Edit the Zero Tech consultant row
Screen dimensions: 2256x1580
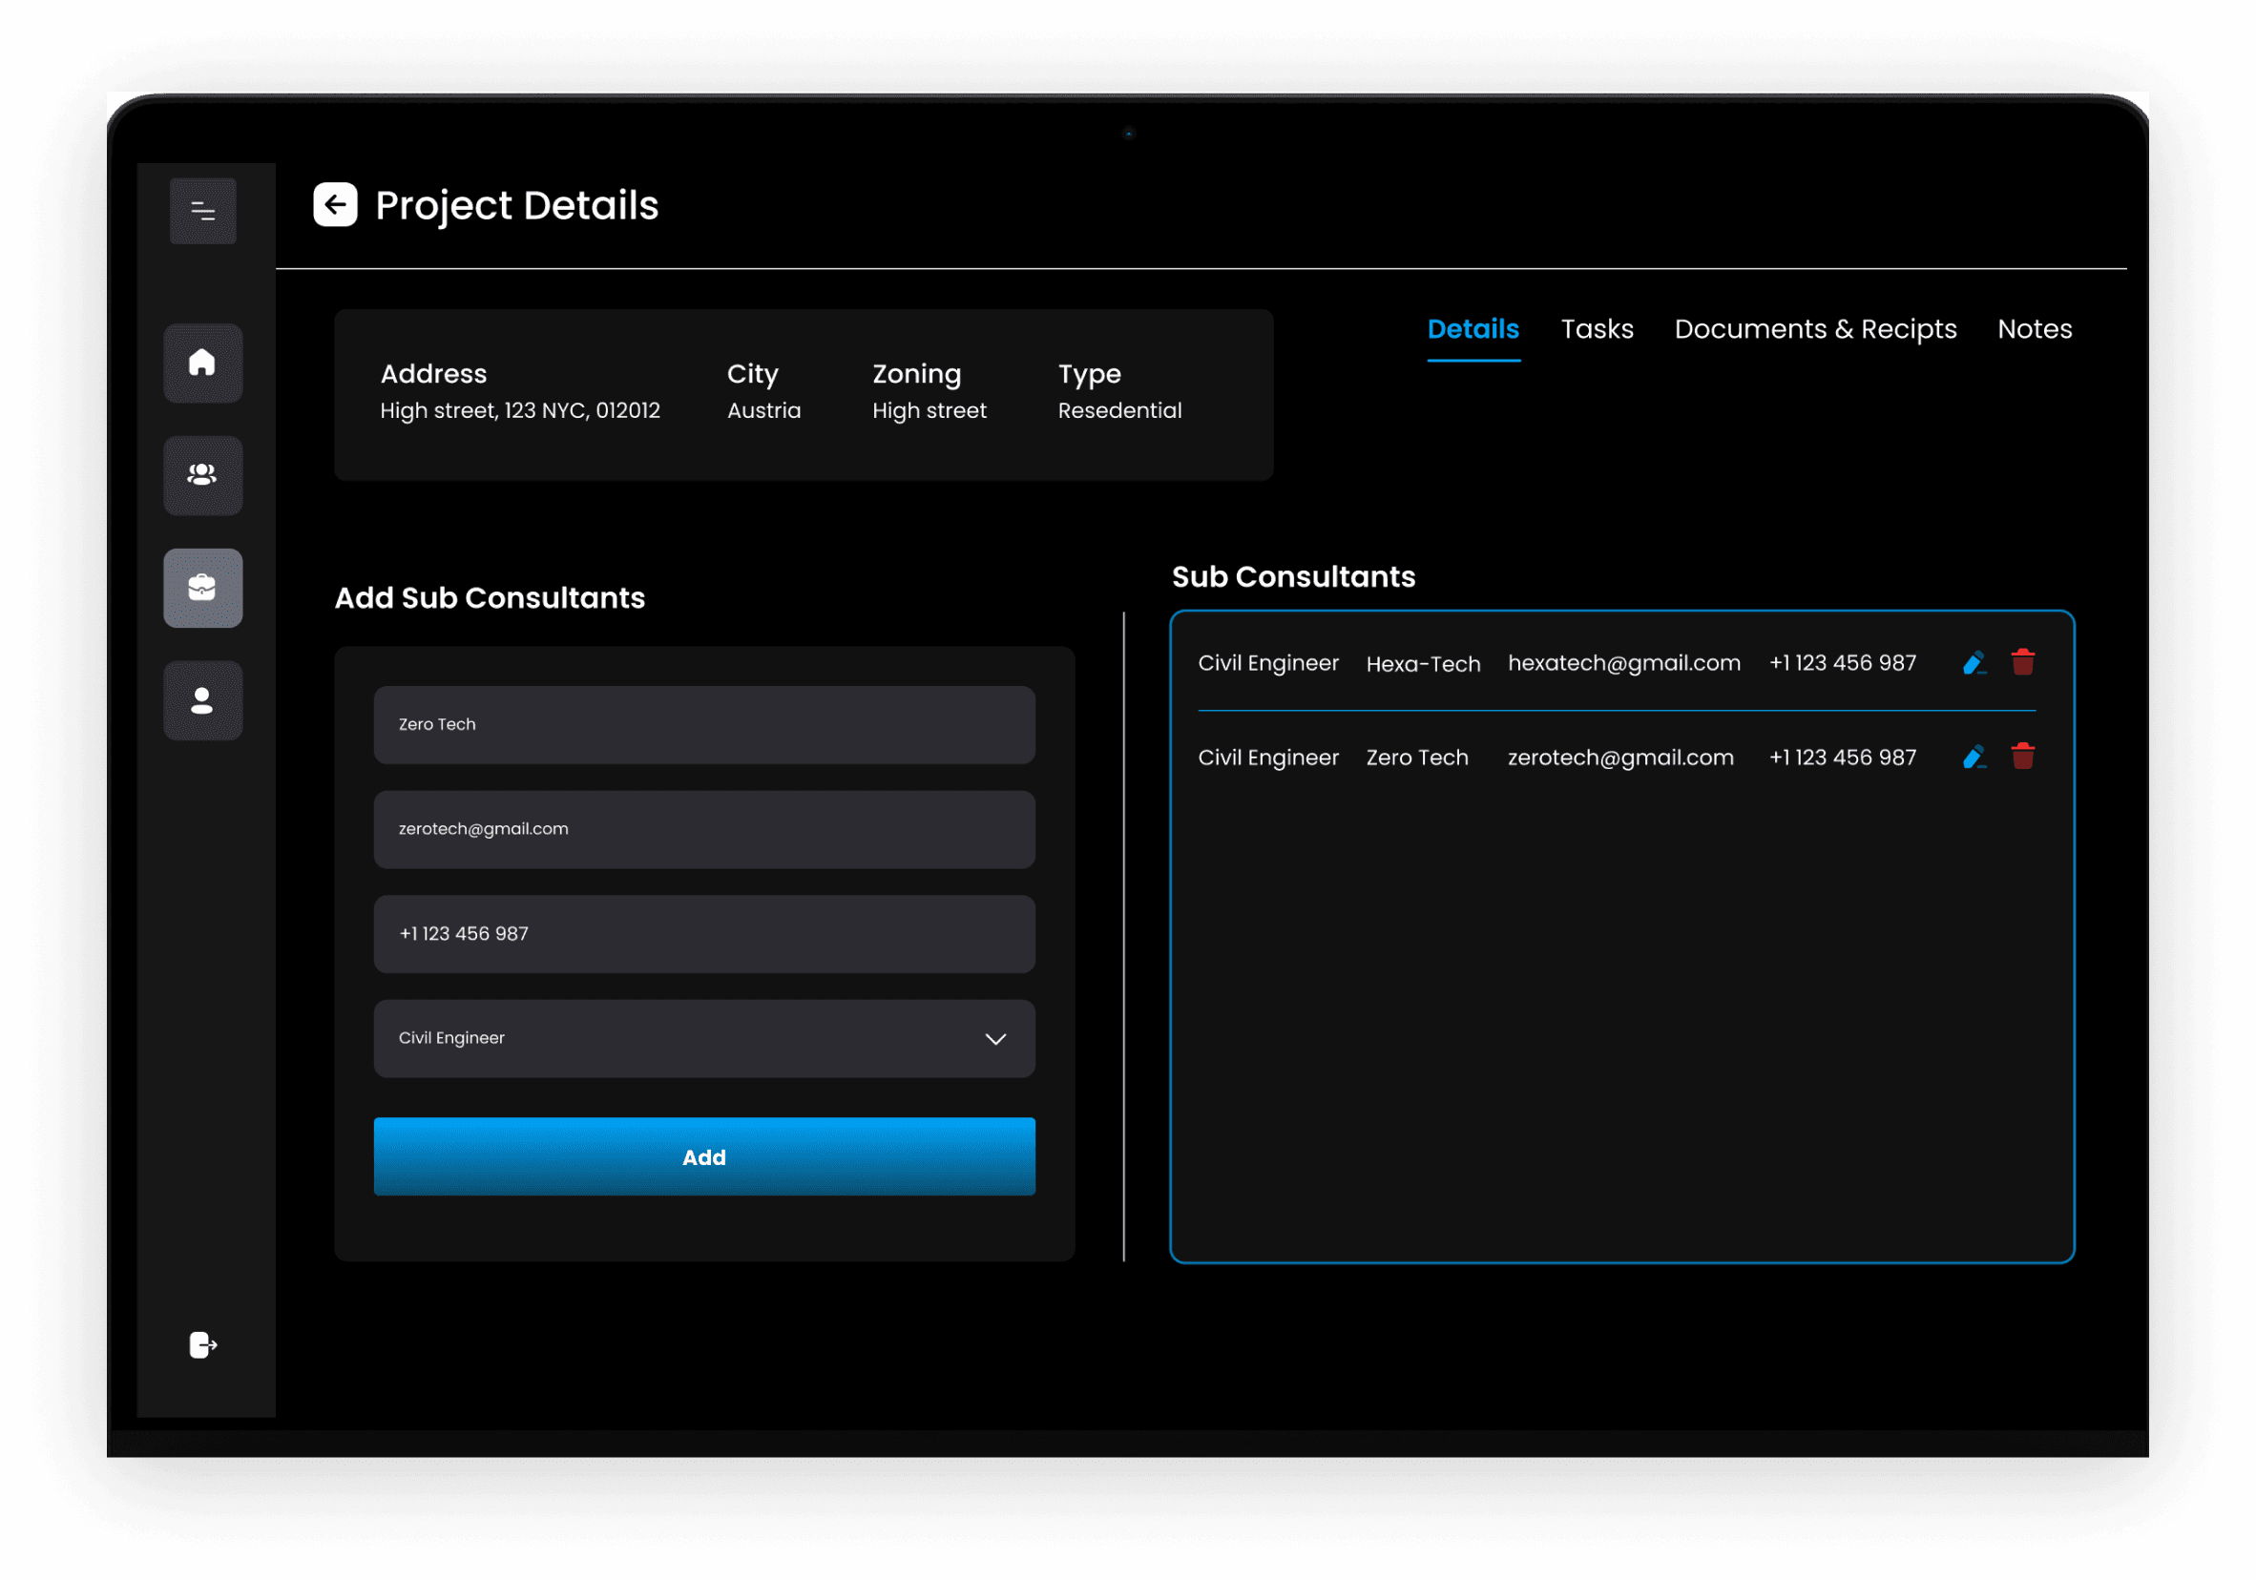[x=1974, y=758]
